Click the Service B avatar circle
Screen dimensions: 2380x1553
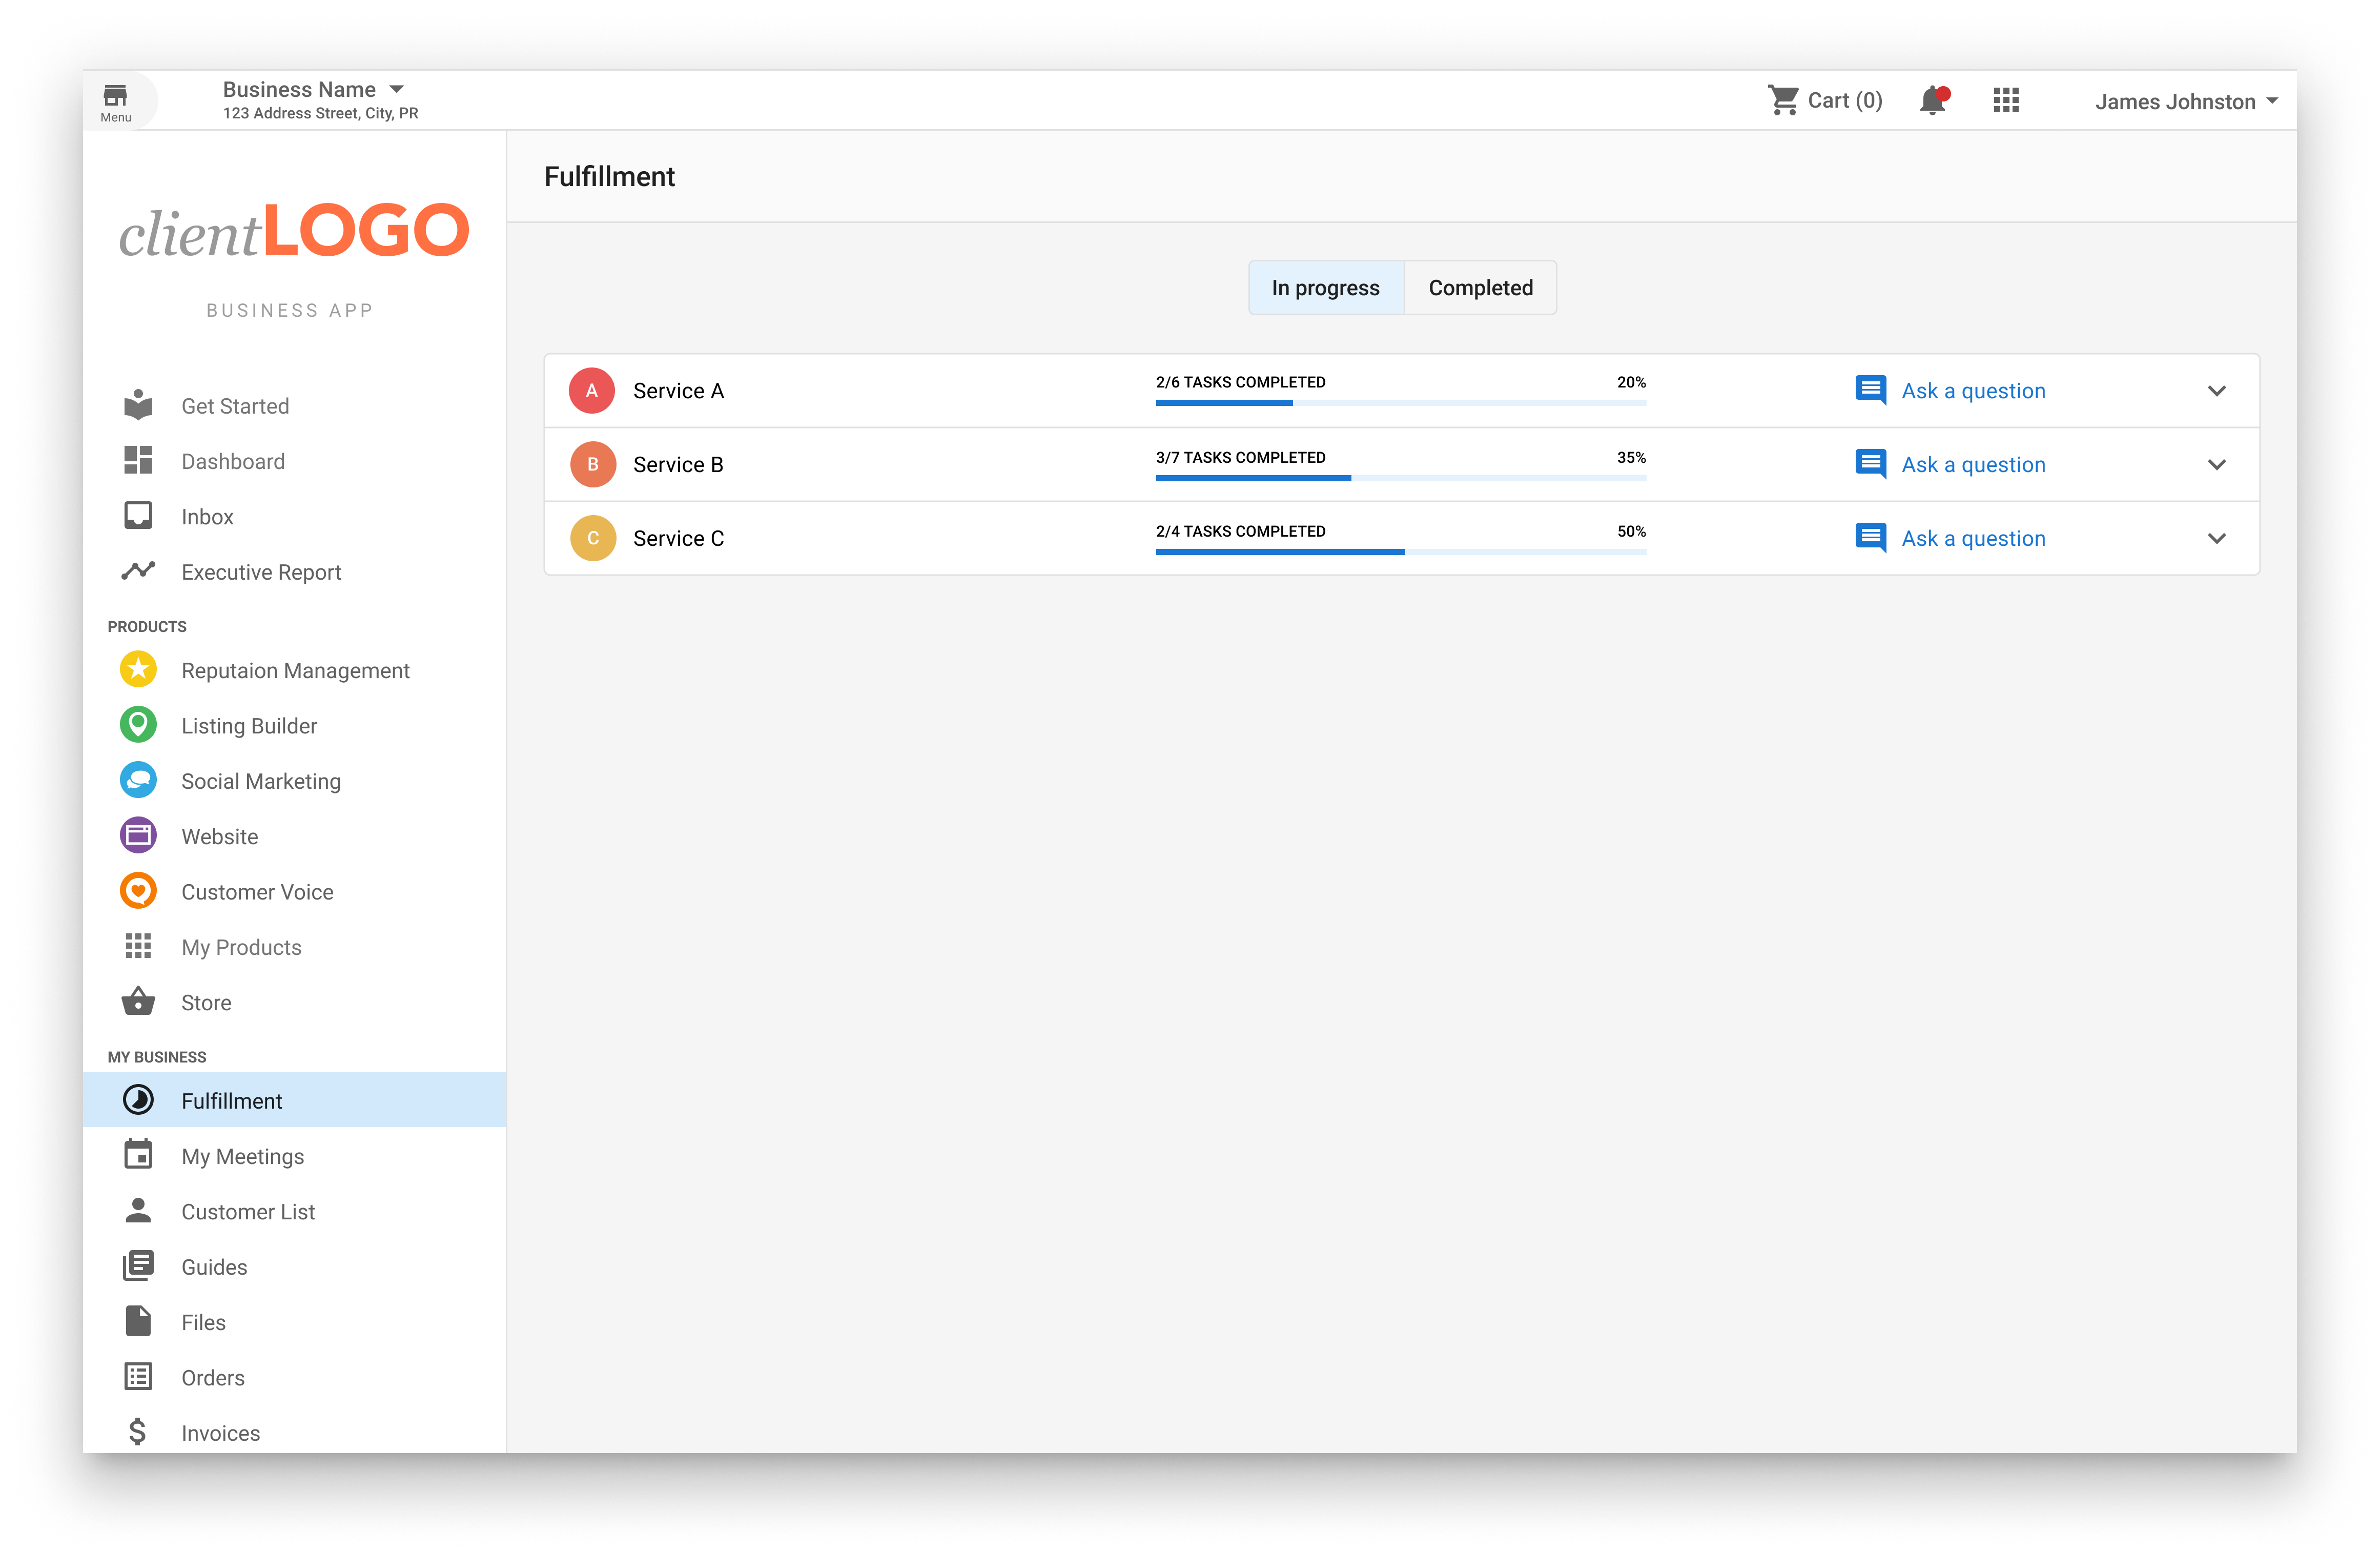tap(592, 464)
